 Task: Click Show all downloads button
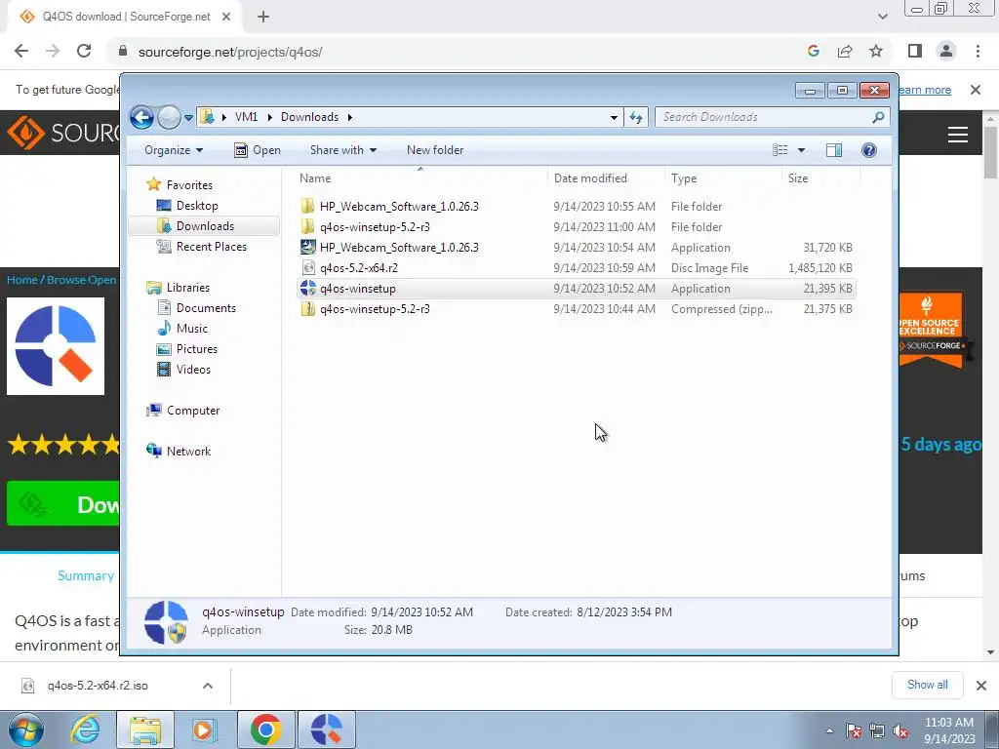coord(927,685)
